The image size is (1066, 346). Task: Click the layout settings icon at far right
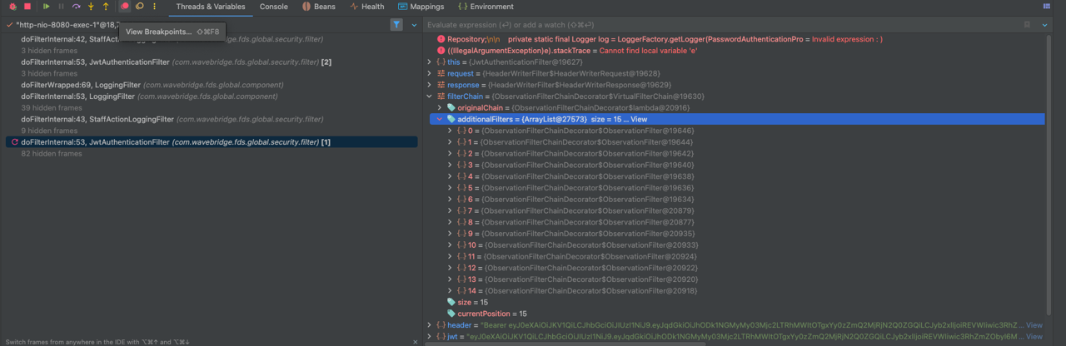[x=1047, y=7]
